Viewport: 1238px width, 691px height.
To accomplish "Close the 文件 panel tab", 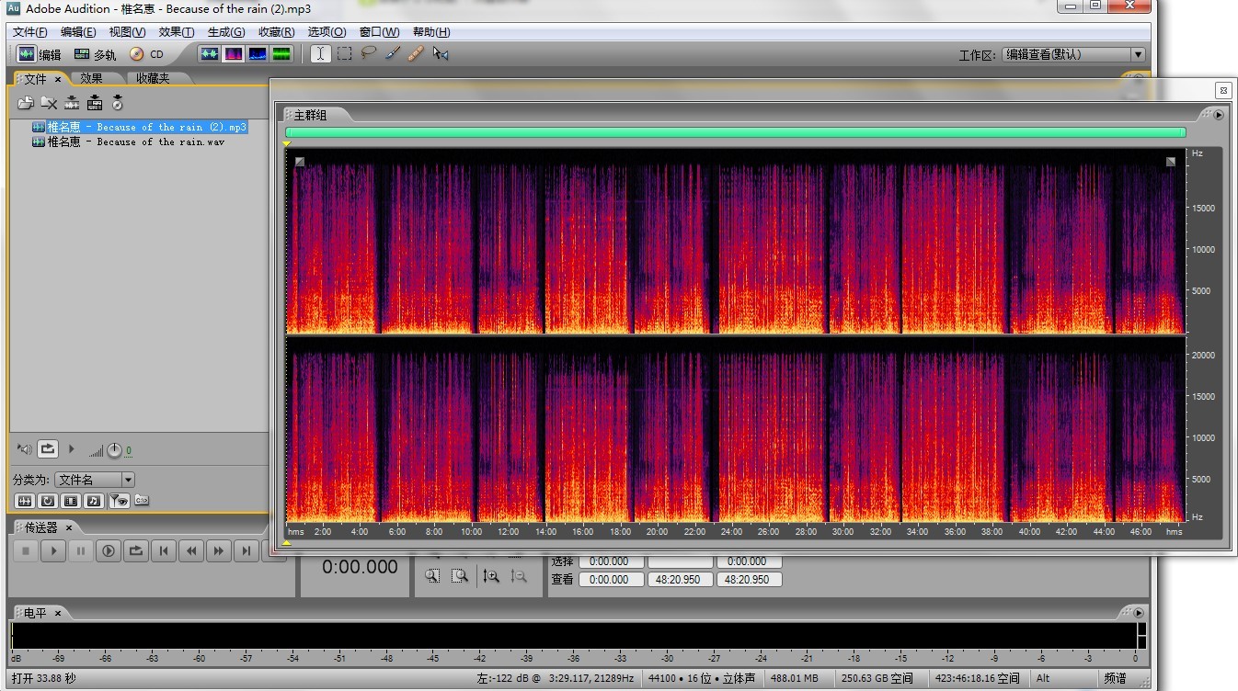I will 58,80.
